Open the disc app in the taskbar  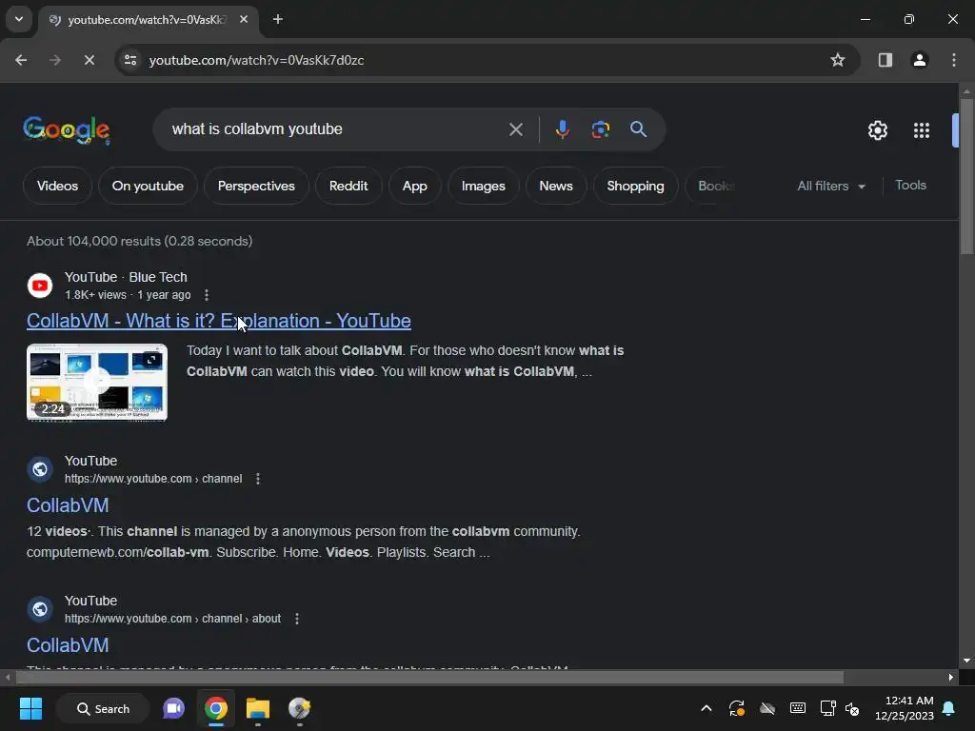click(299, 708)
